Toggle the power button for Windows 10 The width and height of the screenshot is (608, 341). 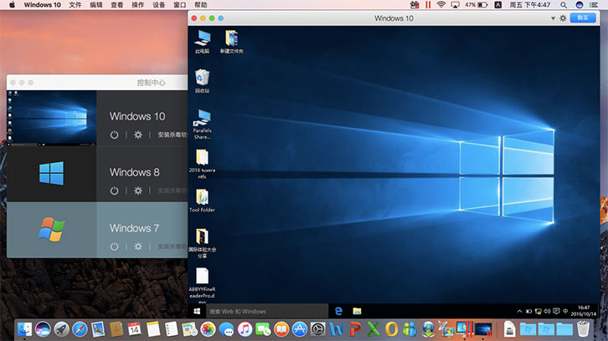point(115,135)
